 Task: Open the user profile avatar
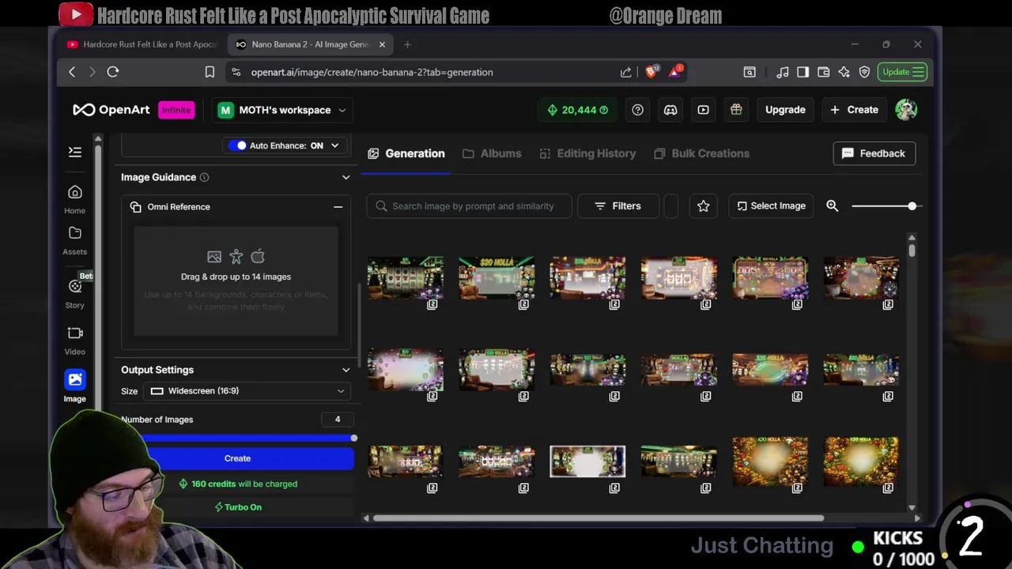[x=906, y=110]
